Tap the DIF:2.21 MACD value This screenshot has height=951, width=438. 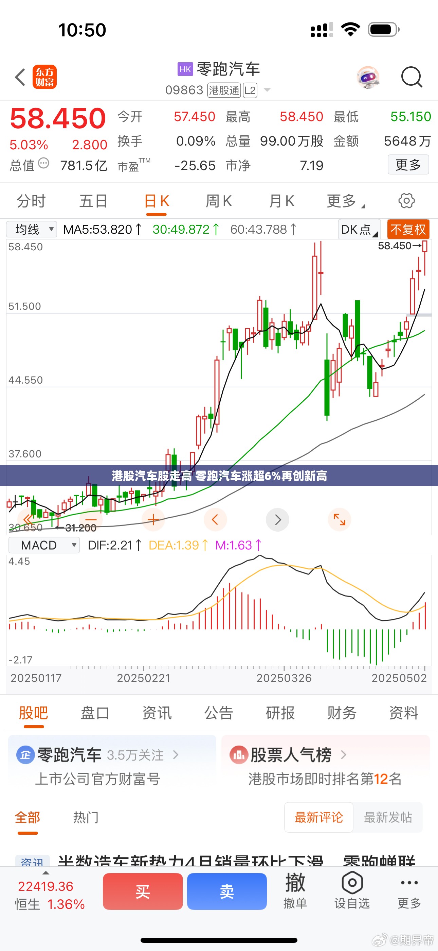[x=115, y=545]
